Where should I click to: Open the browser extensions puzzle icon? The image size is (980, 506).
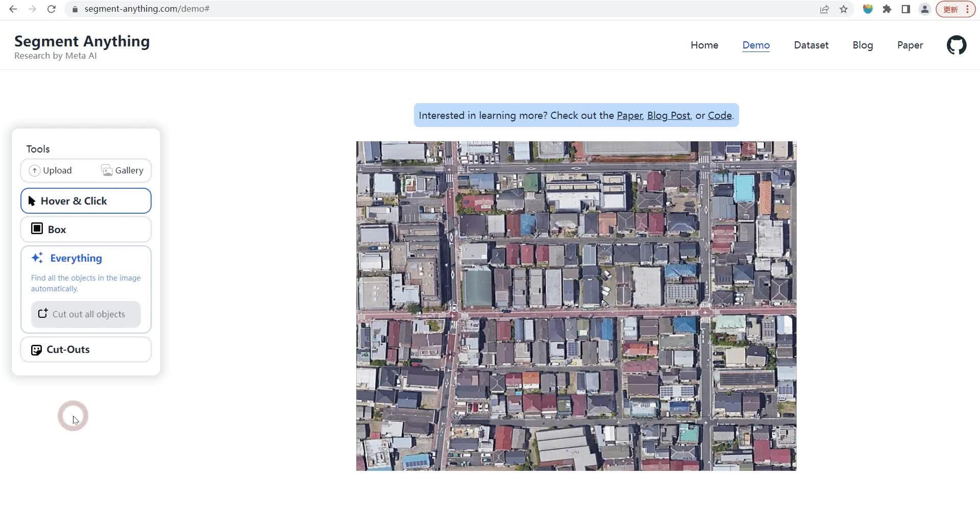click(x=887, y=9)
